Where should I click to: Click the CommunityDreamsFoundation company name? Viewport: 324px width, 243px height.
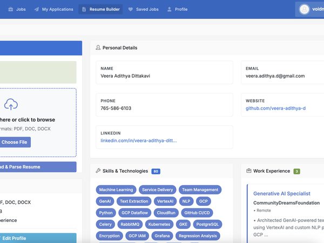[286, 203]
